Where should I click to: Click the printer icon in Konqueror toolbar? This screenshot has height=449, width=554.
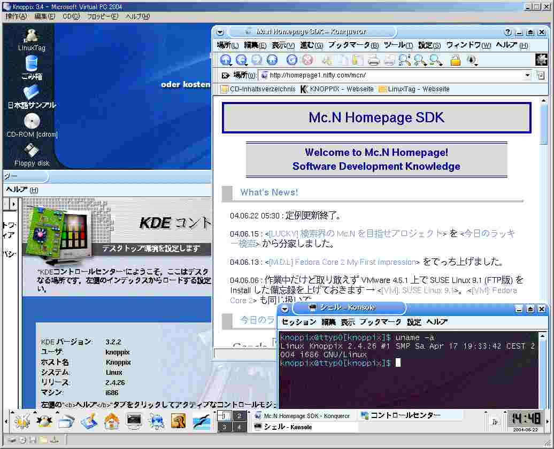coord(373,60)
